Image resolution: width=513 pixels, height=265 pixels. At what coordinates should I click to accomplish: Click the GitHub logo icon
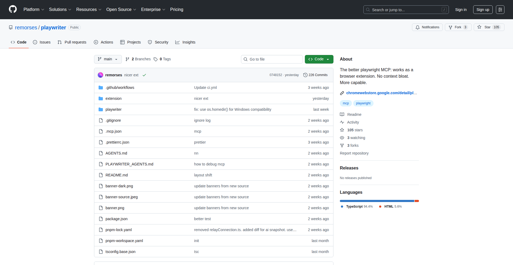(x=13, y=9)
